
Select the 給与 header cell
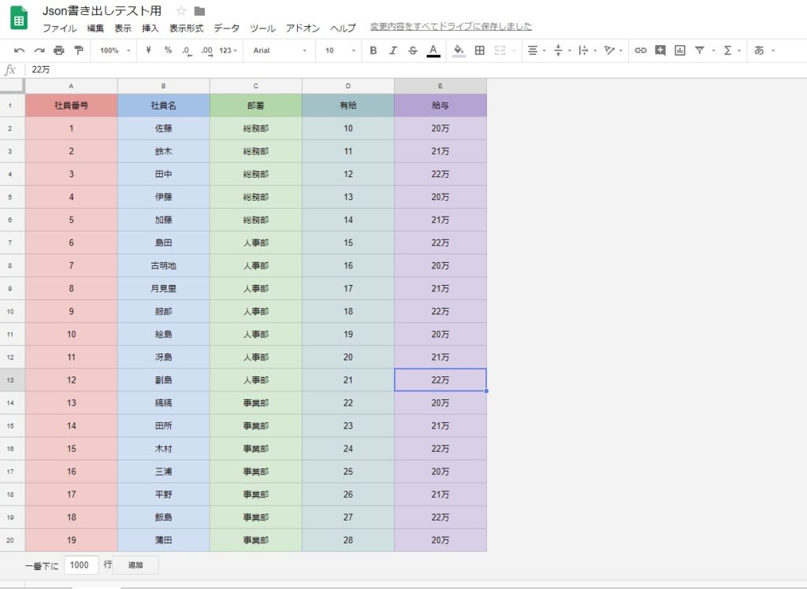click(x=440, y=106)
